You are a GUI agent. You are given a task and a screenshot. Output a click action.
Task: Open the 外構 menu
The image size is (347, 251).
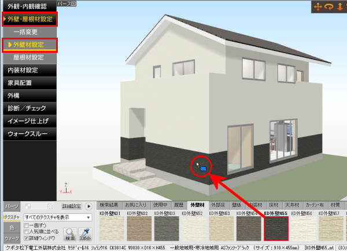[30, 96]
